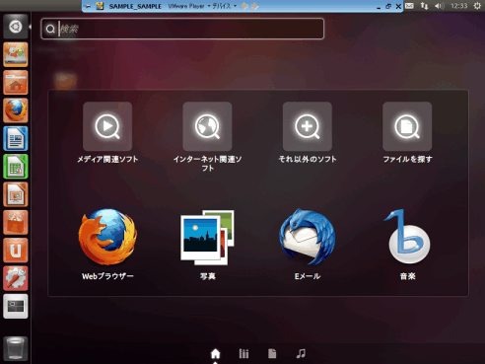This screenshot has height=364, width=485.
Task: Select the Music lens tab
Action: 301,354
